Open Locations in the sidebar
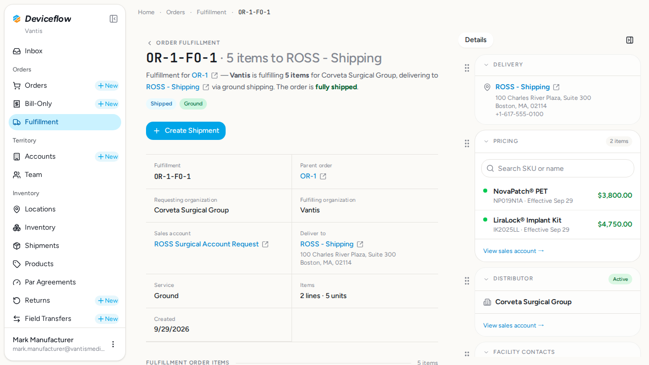Screen dimensions: 649x365 65,209
